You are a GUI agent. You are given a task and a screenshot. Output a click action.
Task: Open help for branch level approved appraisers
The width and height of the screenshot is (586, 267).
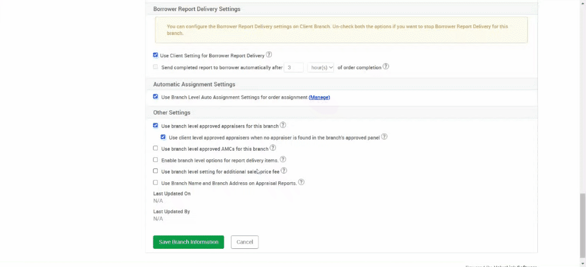coord(283,125)
